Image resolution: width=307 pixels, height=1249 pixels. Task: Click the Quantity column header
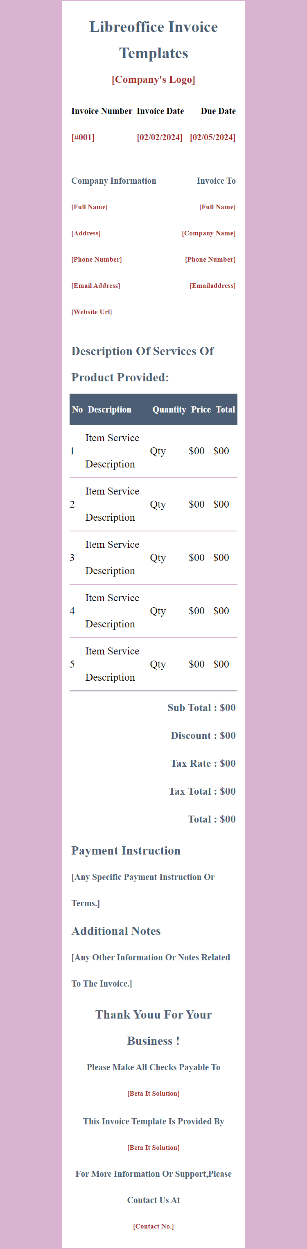tap(169, 410)
